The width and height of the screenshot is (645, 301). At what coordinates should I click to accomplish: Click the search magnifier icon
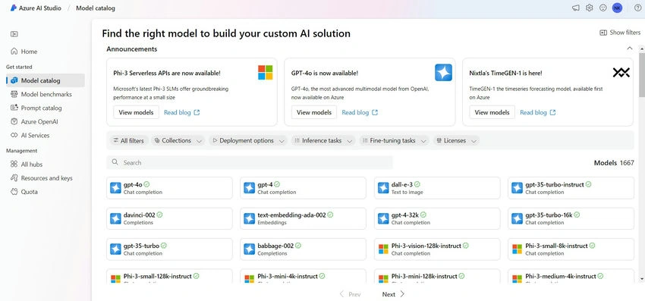[115, 162]
